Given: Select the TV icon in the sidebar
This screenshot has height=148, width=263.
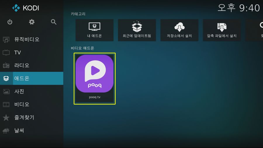Looking at the screenshot, I should click(x=6, y=53).
